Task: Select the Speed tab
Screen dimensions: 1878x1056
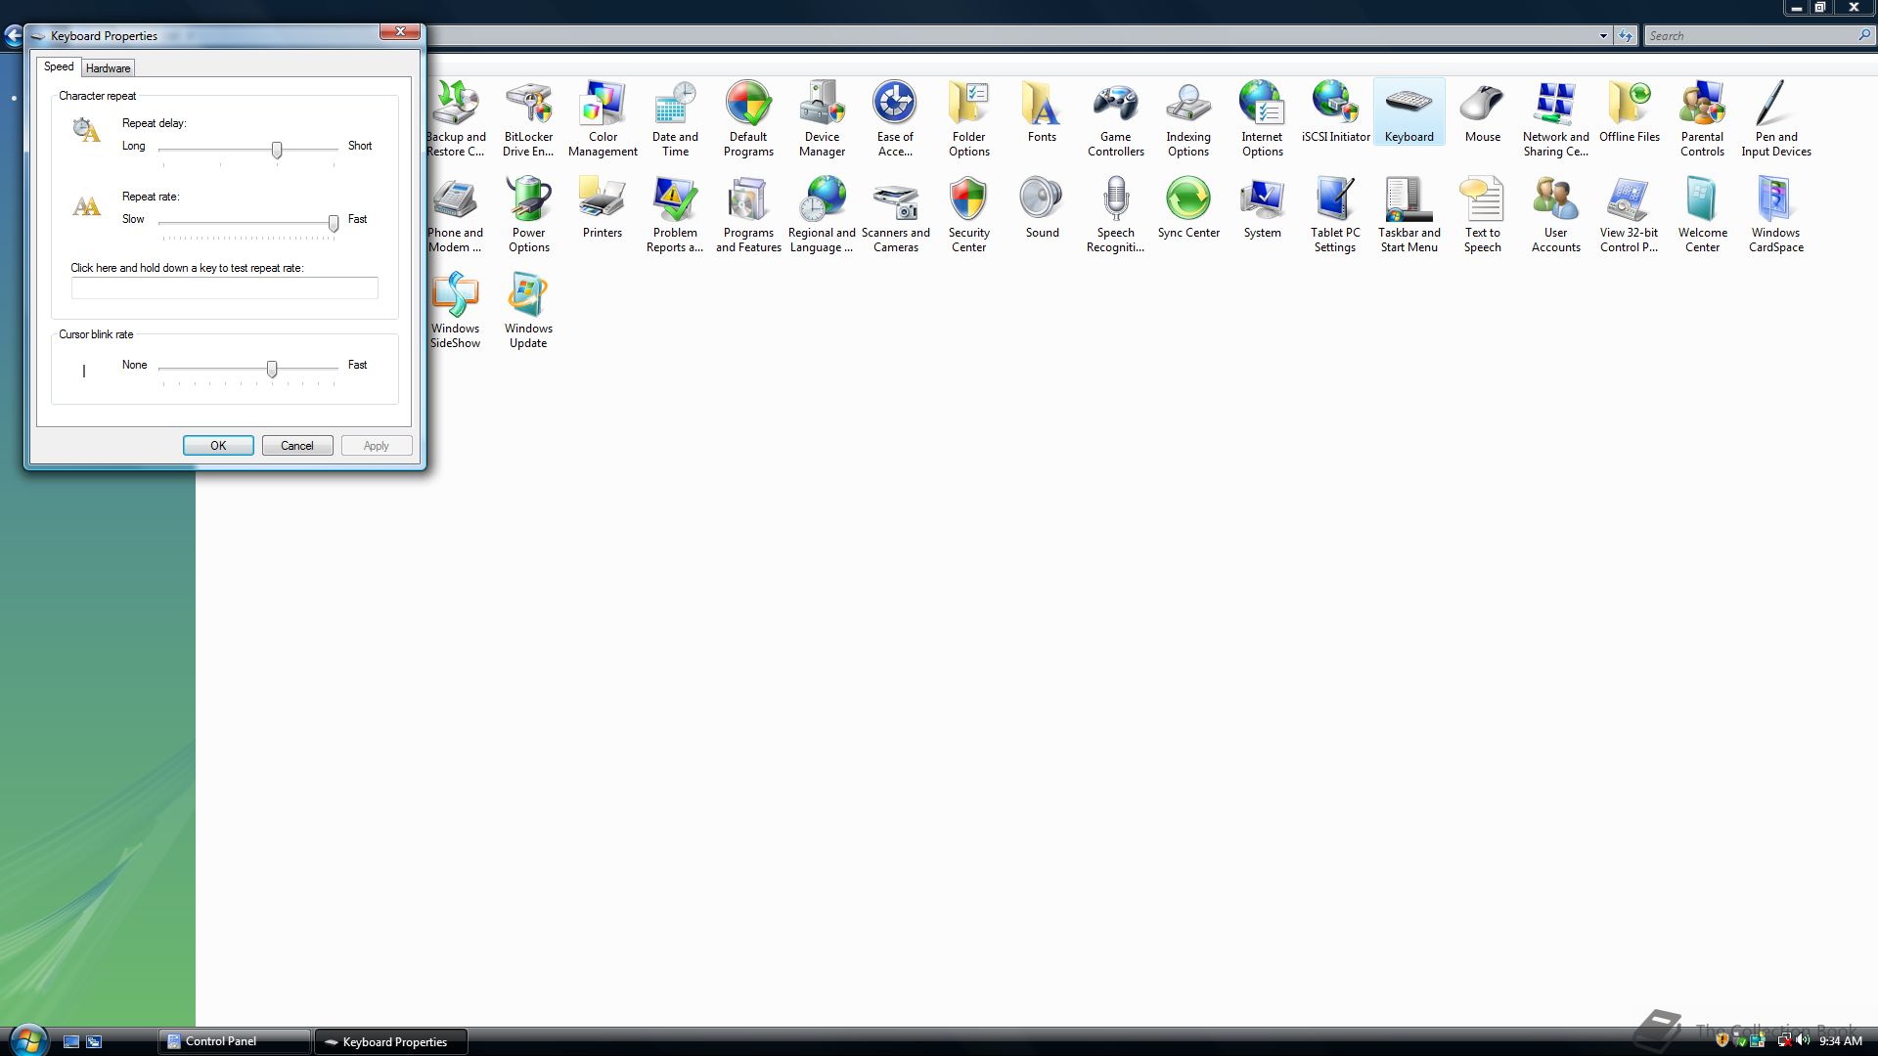Action: pos(59,66)
